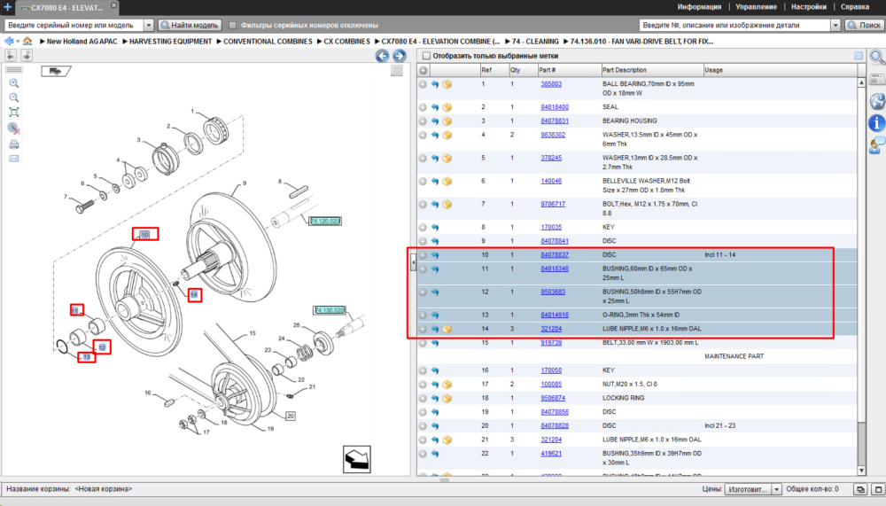
Task: Toggle serial number filters checkbox
Action: [x=232, y=25]
